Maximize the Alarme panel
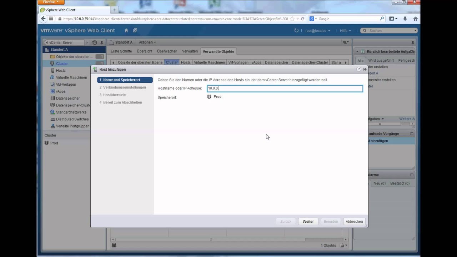The width and height of the screenshot is (457, 257). pyautogui.click(x=412, y=175)
